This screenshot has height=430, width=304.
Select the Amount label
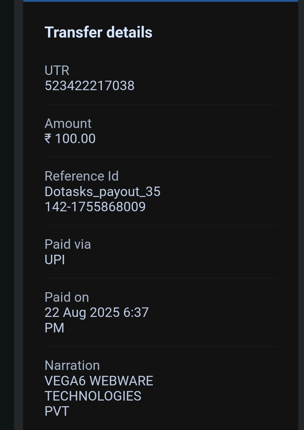point(68,123)
